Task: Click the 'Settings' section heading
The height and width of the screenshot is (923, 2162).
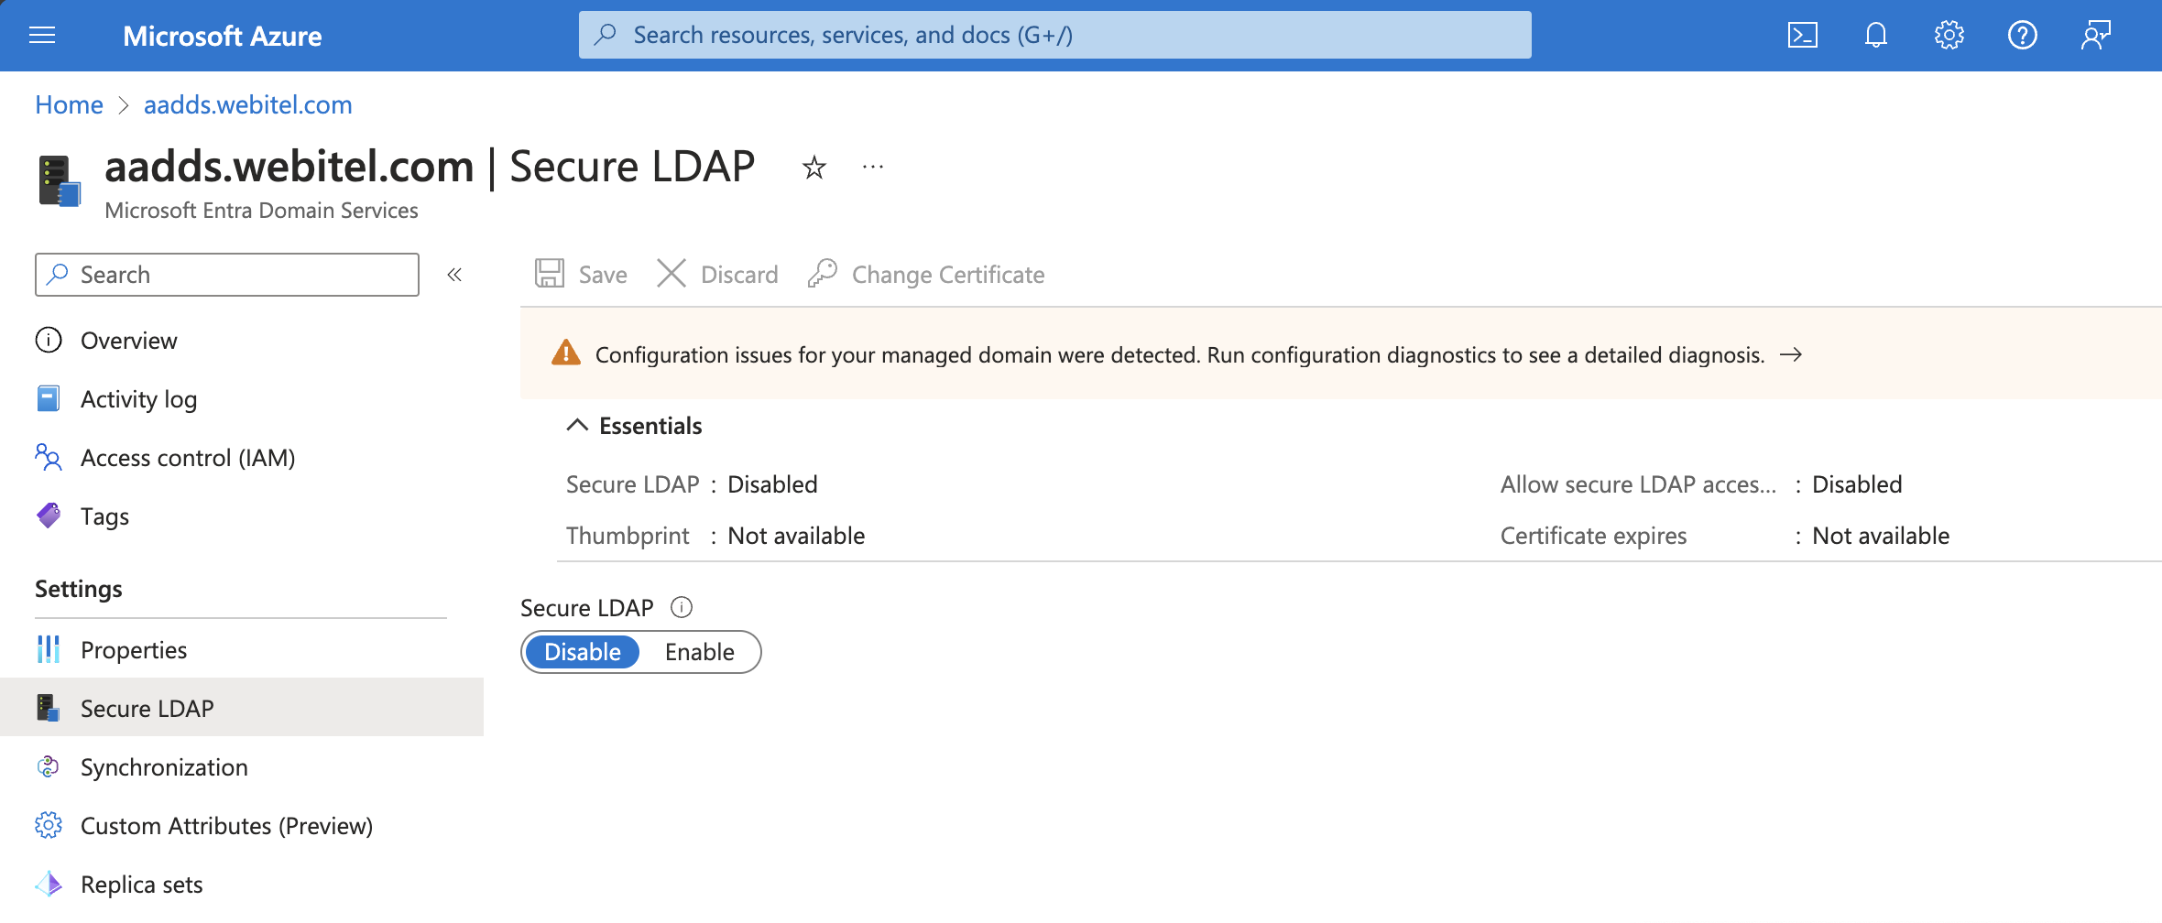Action: [x=79, y=589]
